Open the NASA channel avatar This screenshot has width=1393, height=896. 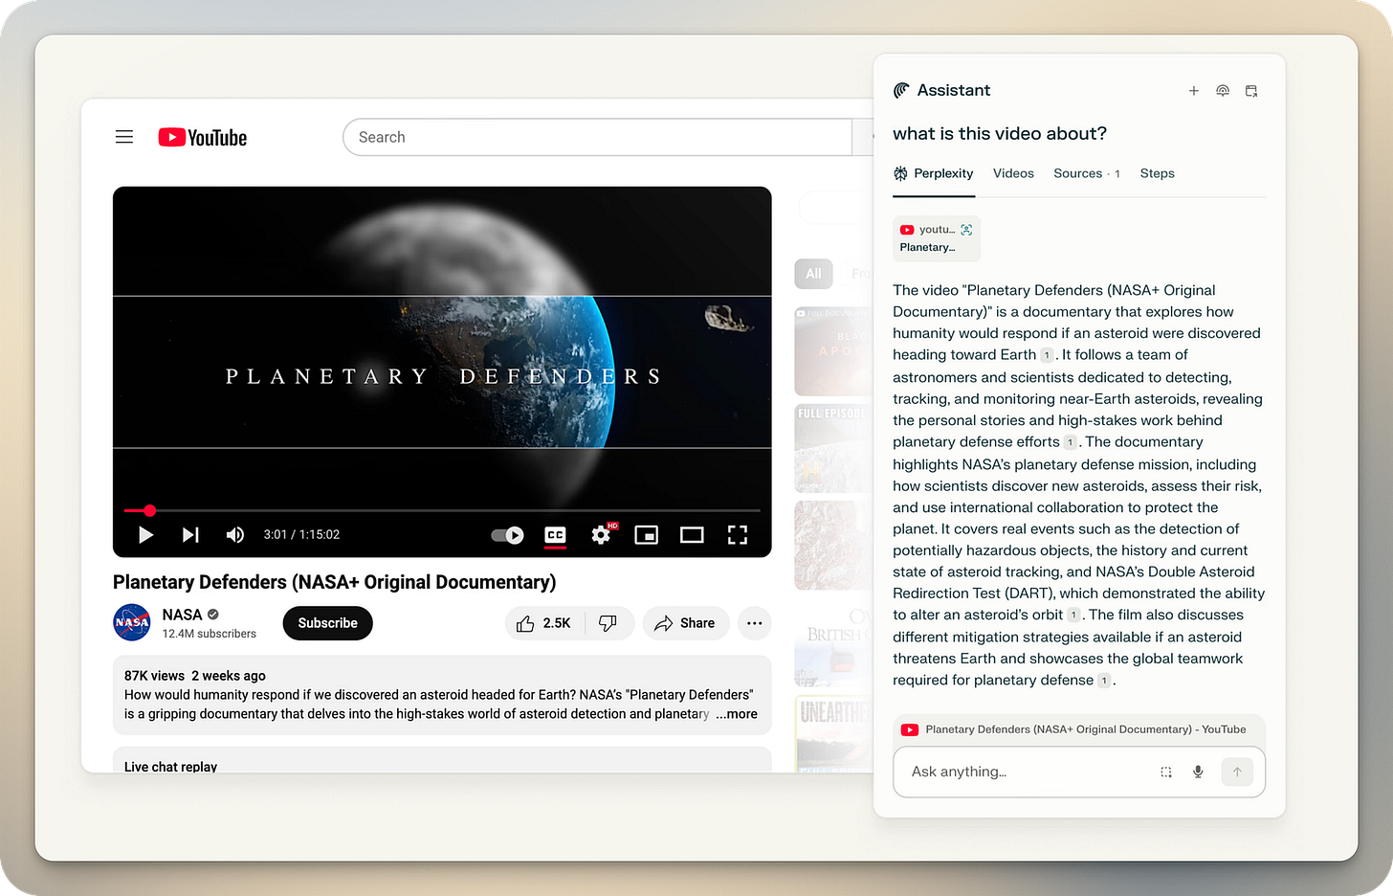pyautogui.click(x=132, y=622)
